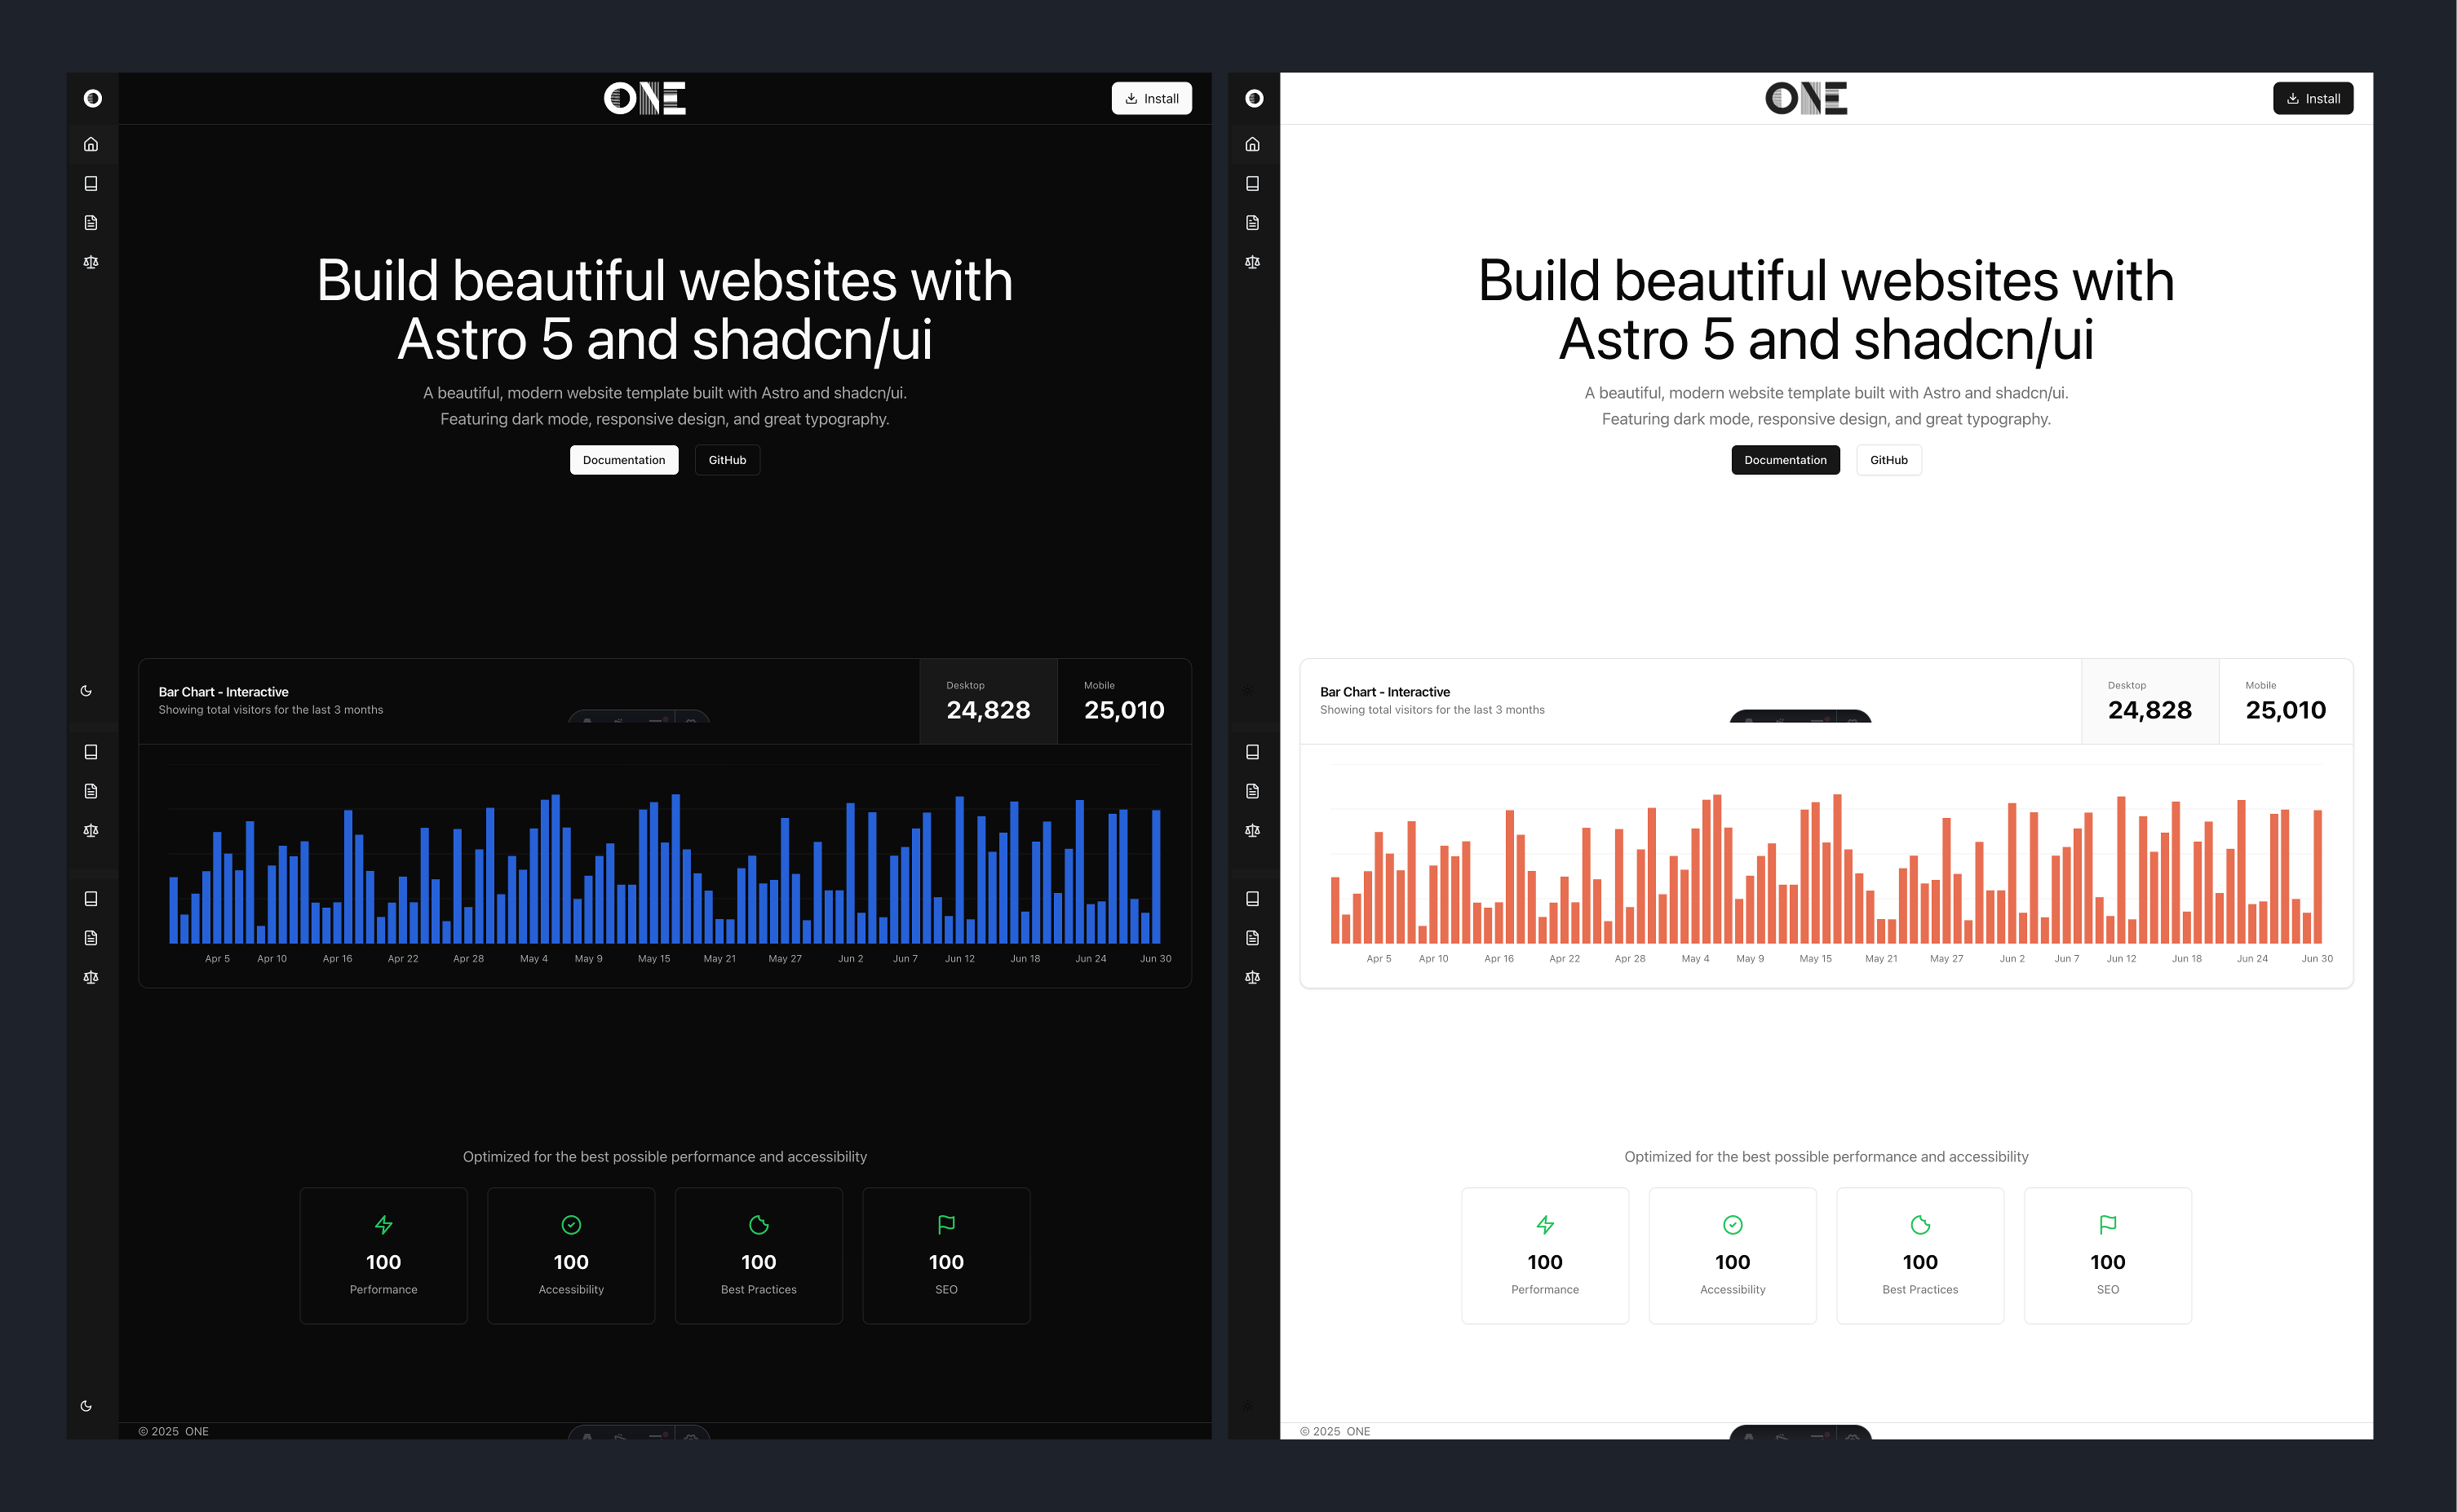
Task: Open file-text icon in lowest sidebar group, light panel
Action: pos(1252,937)
